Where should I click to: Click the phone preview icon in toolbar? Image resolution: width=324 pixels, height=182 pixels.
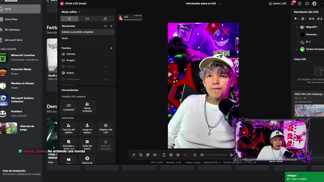[164, 155]
